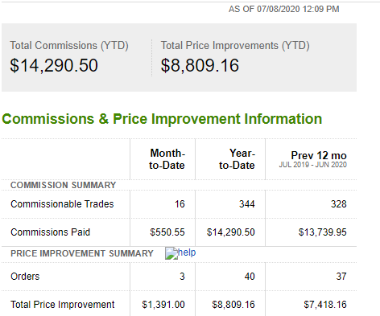Screen dimensions: 380x316
Task: Click the Total Price Improvement row label
Action: tap(63, 305)
